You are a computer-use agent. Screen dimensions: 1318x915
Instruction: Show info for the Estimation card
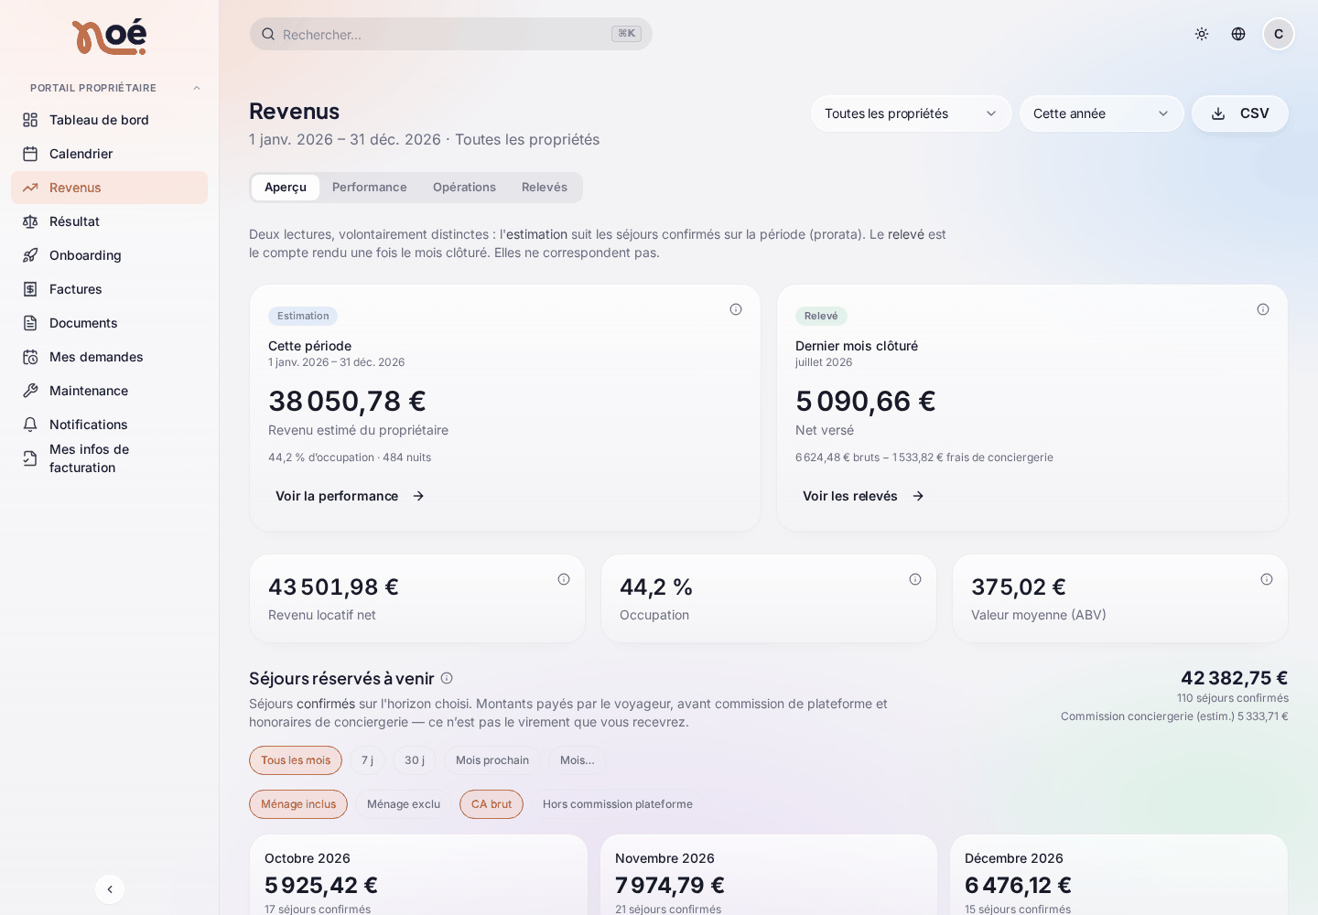[736, 309]
